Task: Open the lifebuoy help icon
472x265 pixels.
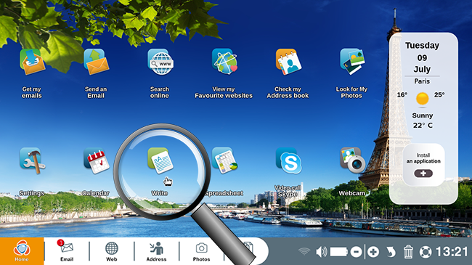Action: [x=426, y=252]
